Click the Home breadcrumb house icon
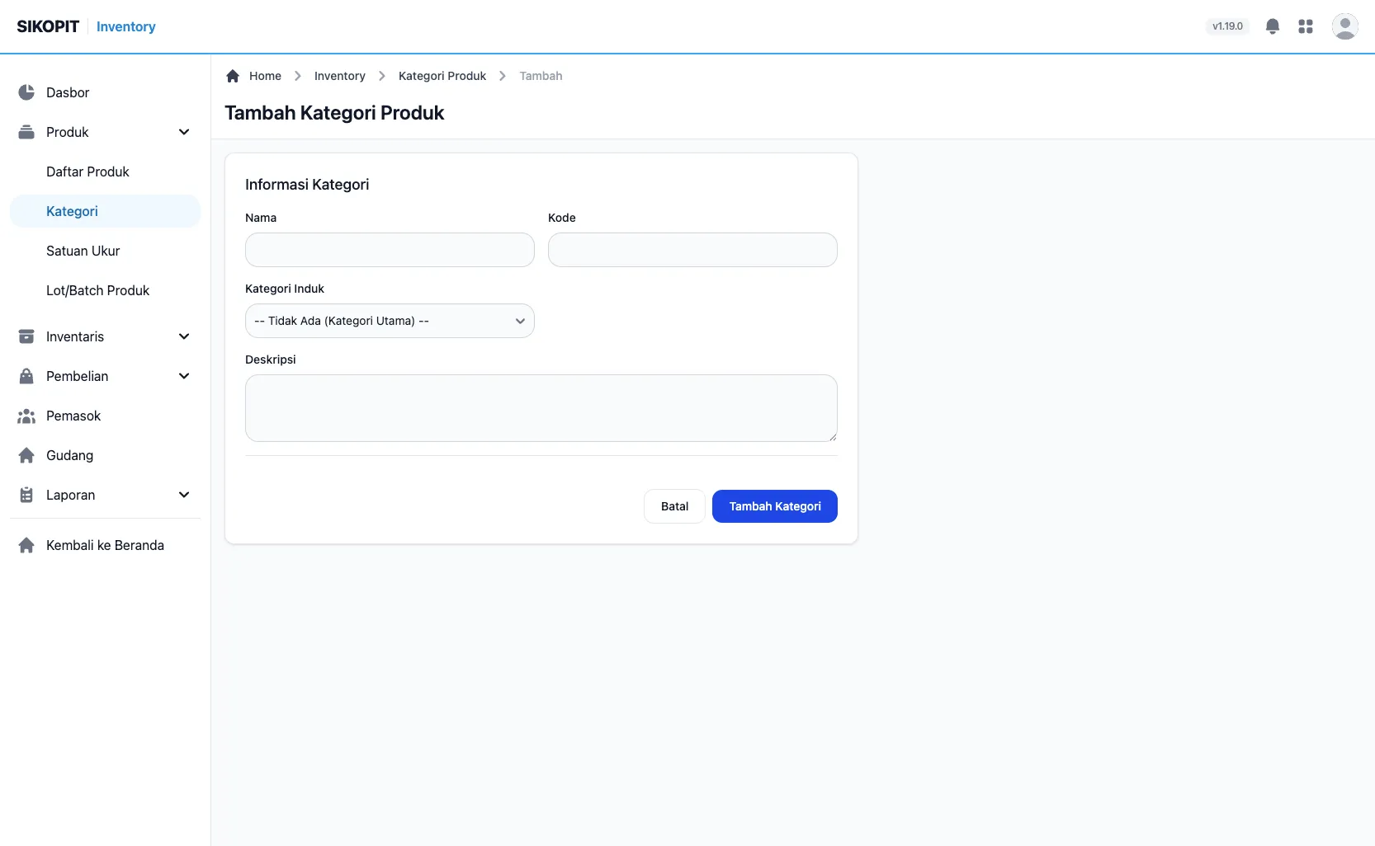 pos(233,76)
